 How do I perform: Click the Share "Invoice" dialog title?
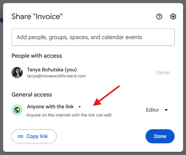pos(37,17)
